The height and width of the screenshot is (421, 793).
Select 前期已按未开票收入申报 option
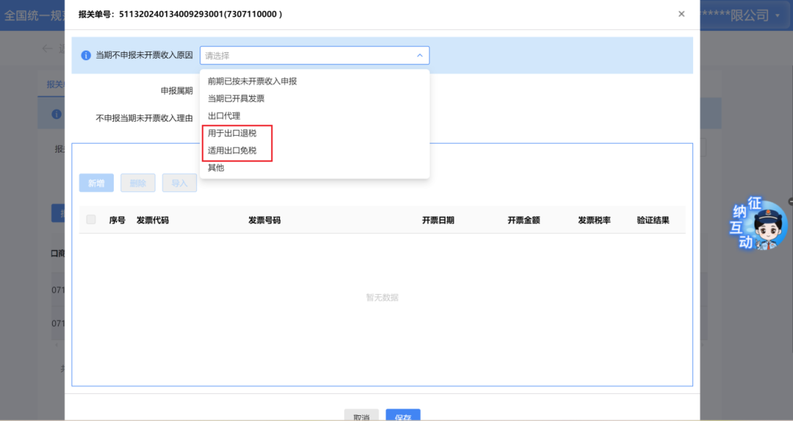tap(253, 81)
